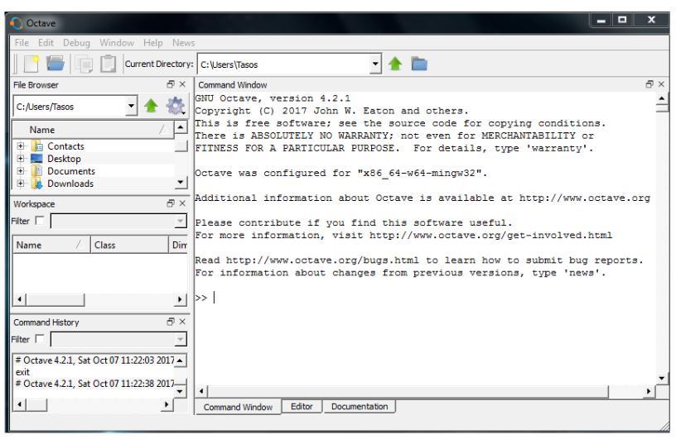Select the Documents folder icon
The width and height of the screenshot is (676, 439).
click(x=37, y=171)
